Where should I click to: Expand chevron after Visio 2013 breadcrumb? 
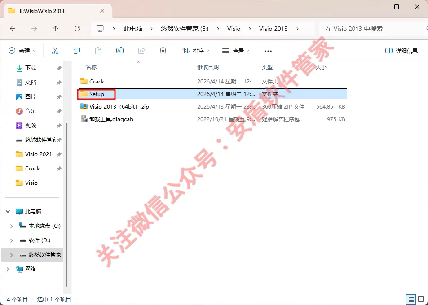[297, 29]
